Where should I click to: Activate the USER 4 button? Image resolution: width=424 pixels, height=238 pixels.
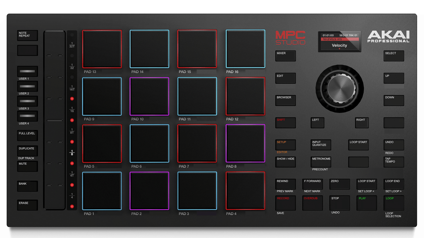point(28,116)
